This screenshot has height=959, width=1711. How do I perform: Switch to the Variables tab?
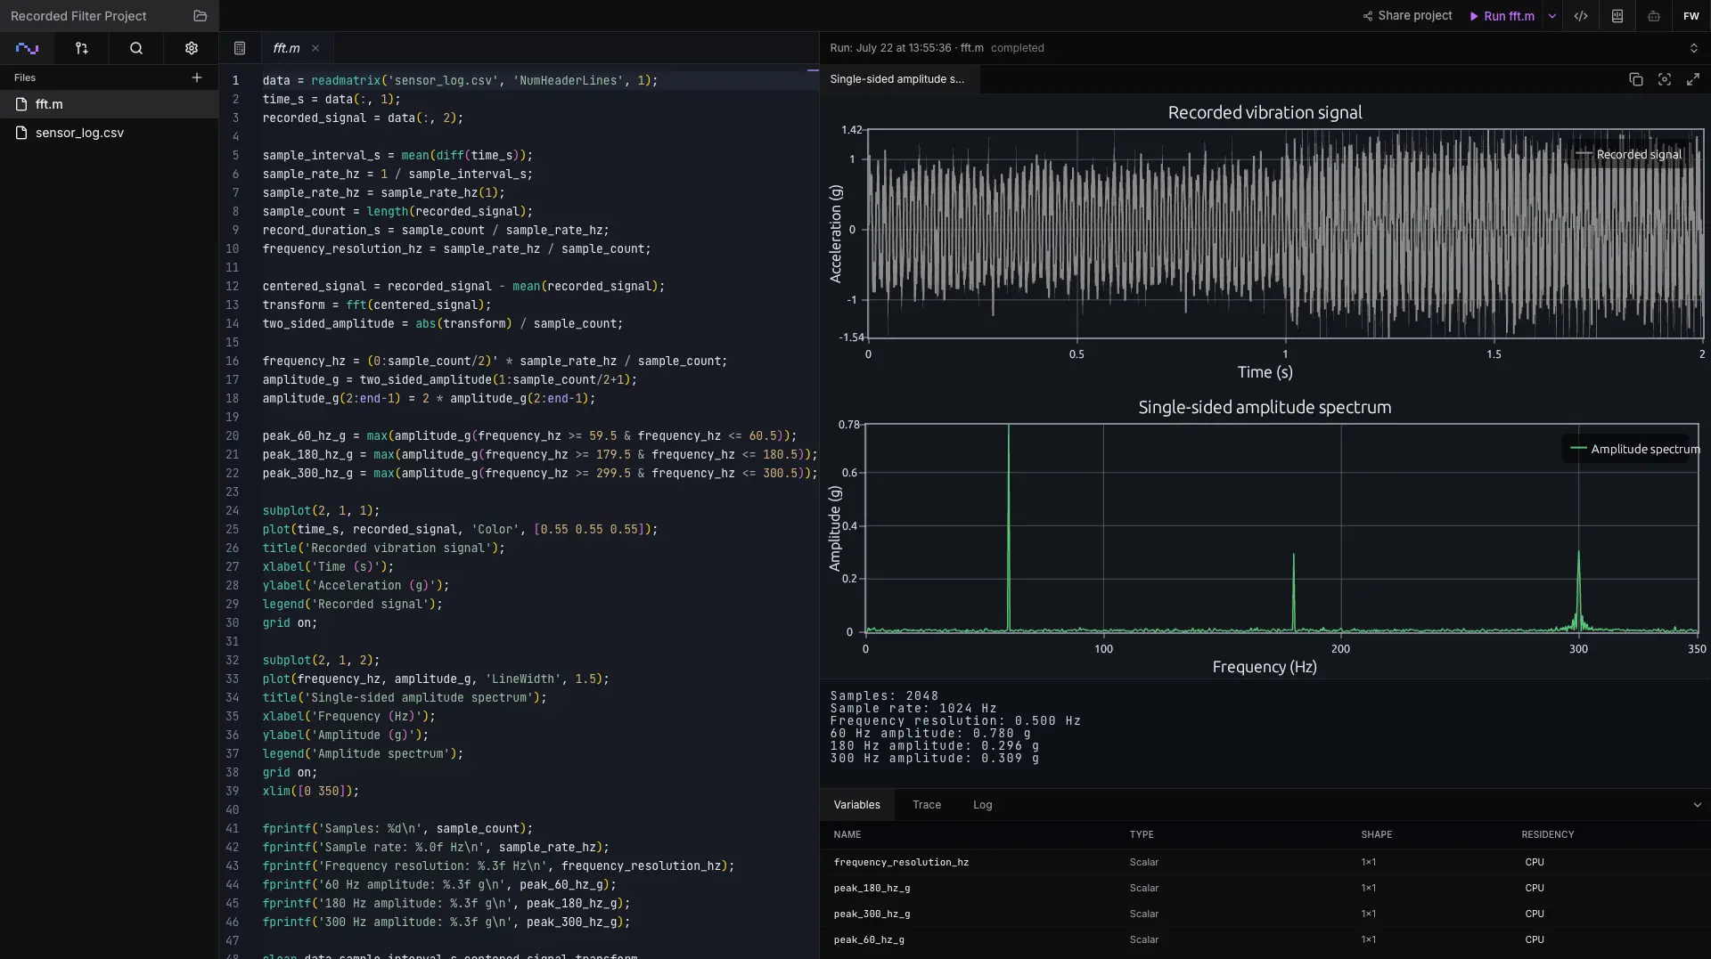856,805
